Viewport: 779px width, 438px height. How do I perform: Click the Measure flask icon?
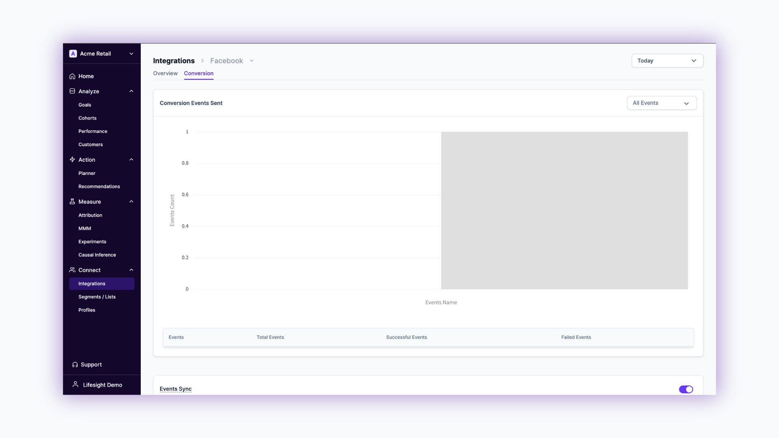tap(72, 202)
